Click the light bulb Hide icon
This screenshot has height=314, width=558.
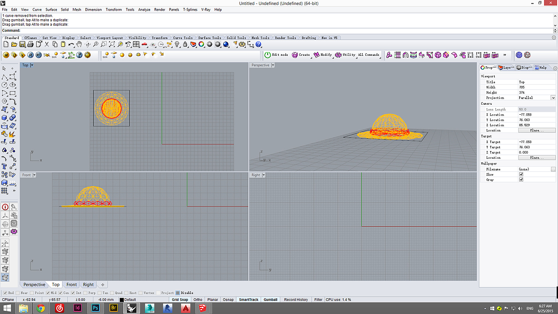[x=177, y=44]
